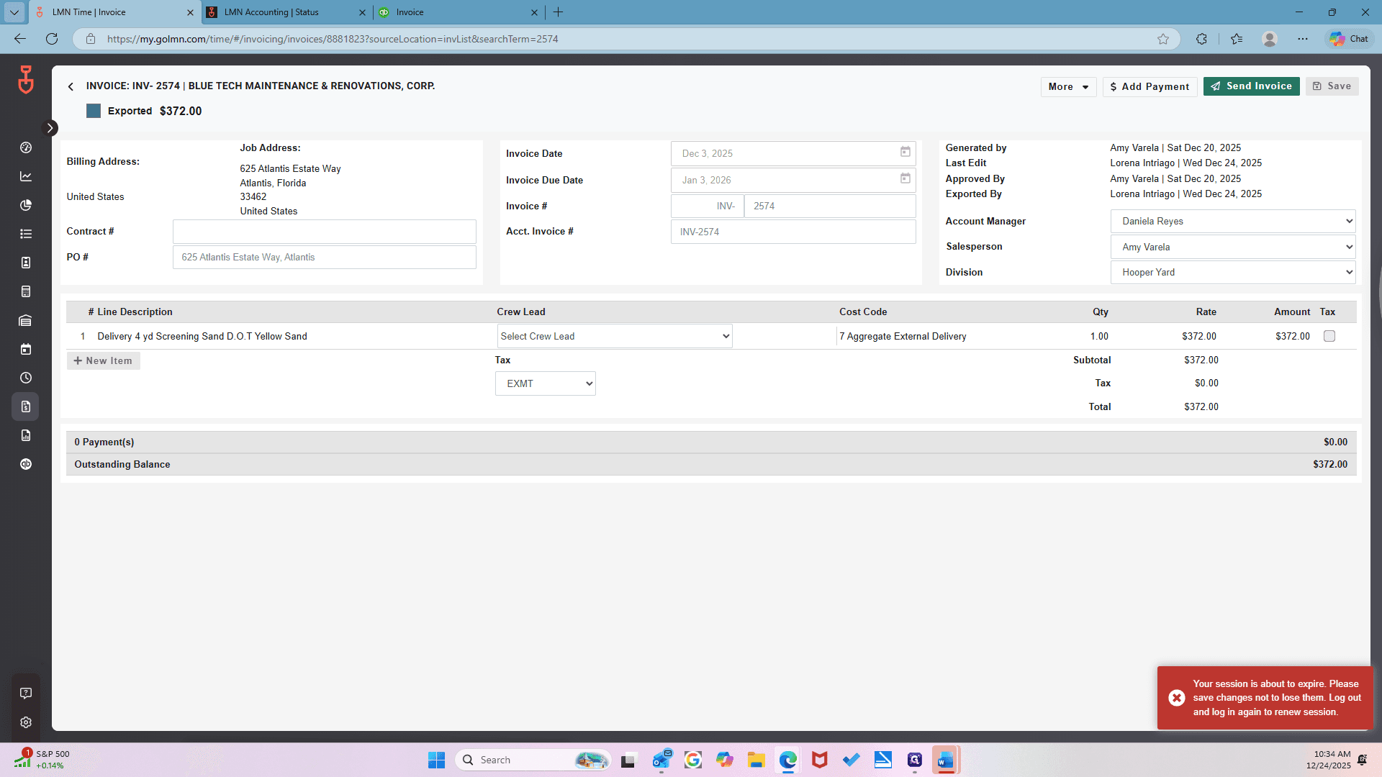Click the Outstanding Balance row
1382x777 pixels.
tap(711, 464)
